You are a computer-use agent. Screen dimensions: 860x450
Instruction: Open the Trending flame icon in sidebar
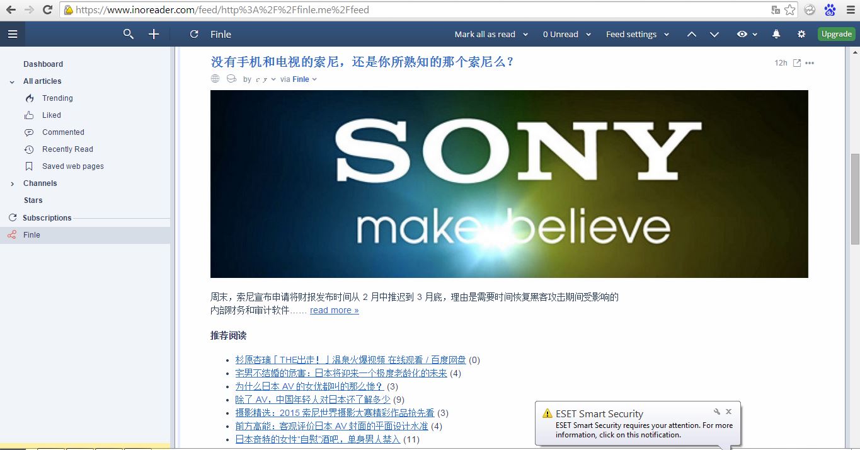pos(30,98)
